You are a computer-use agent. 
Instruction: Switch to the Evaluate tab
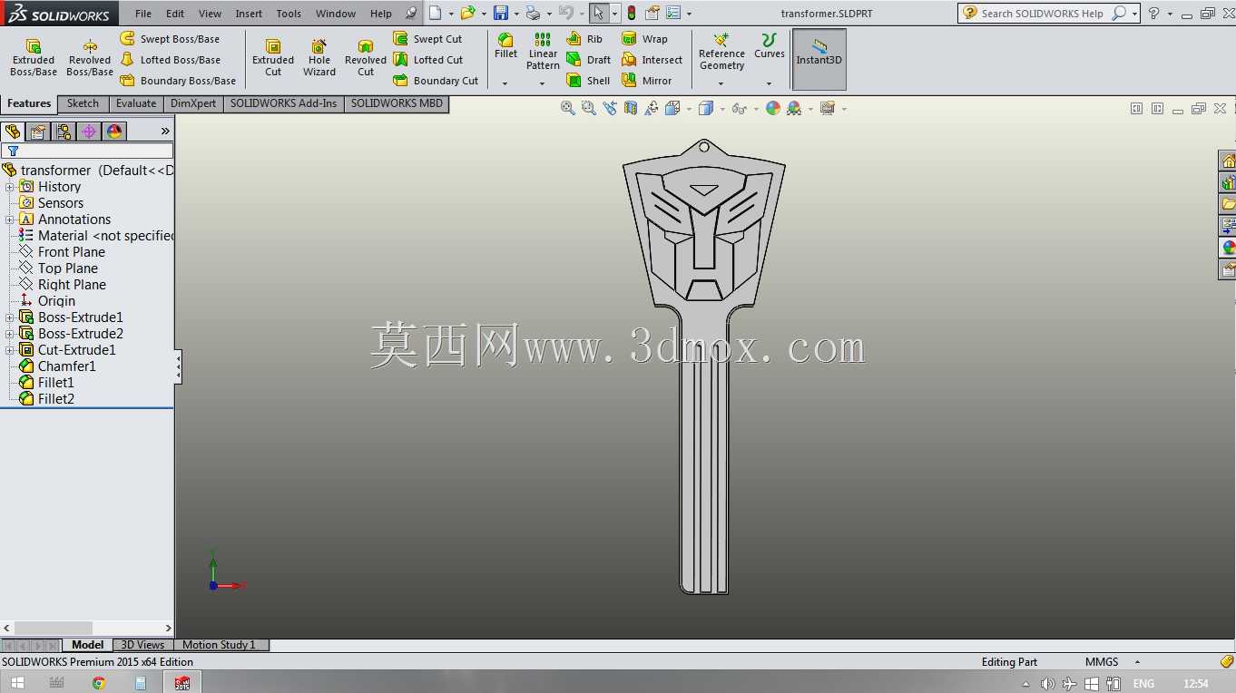(136, 103)
